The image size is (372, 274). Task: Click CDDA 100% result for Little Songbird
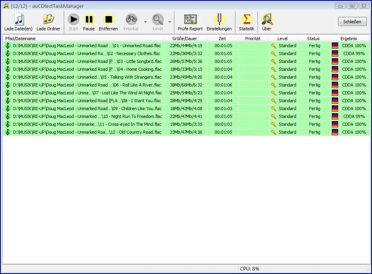coord(354,61)
